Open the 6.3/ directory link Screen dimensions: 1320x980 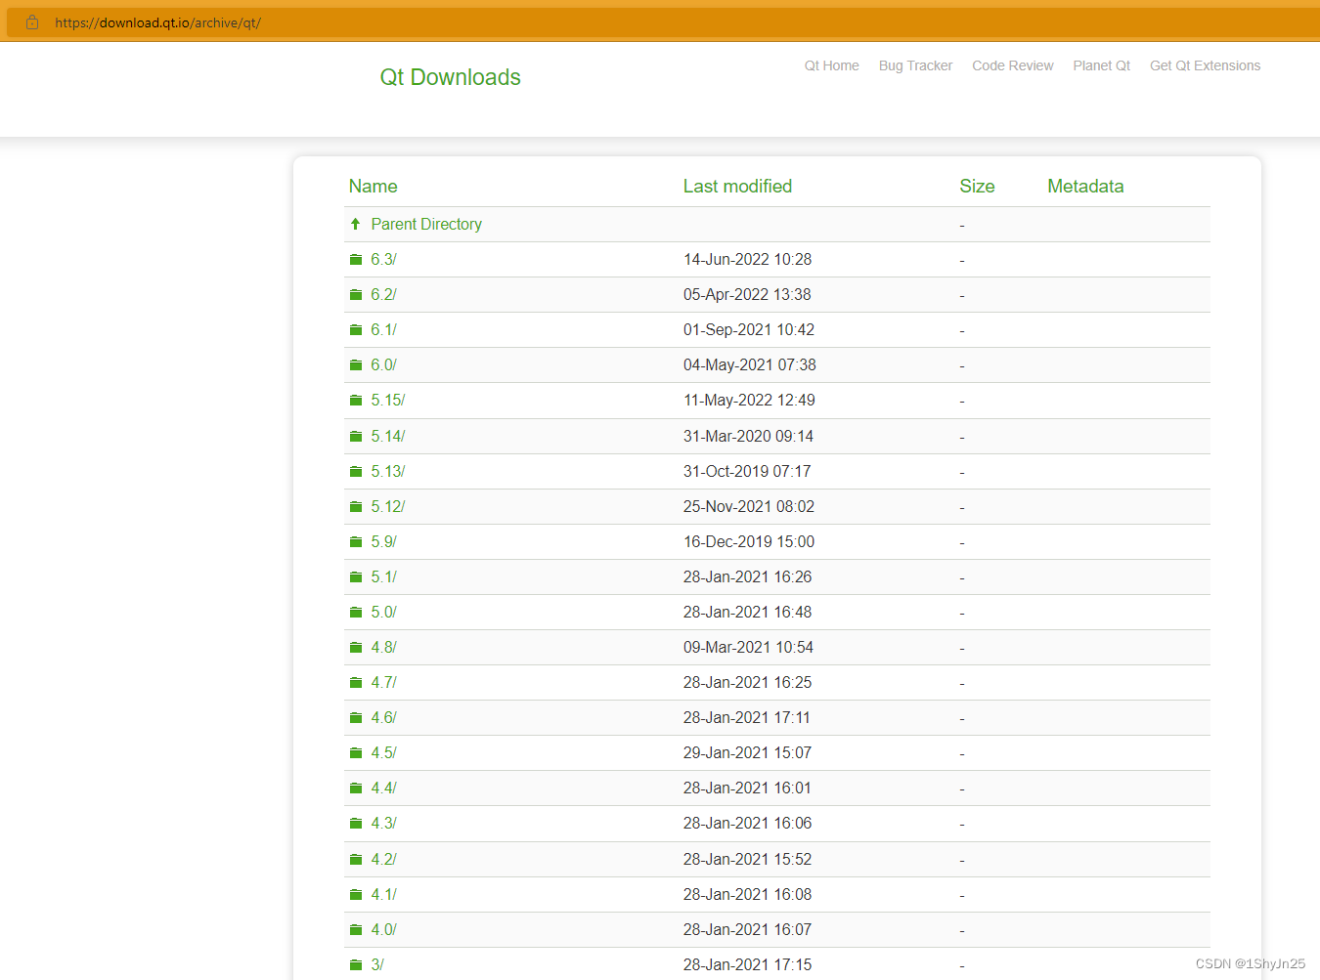tap(383, 259)
